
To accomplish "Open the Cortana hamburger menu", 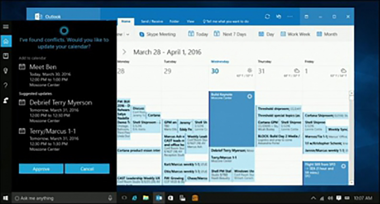I will tap(6, 27).
